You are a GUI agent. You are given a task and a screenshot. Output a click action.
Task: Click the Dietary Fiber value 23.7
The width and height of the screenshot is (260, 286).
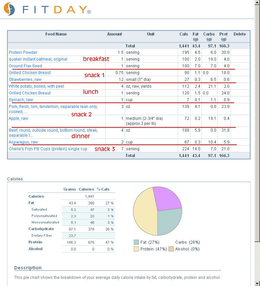(x=72, y=236)
